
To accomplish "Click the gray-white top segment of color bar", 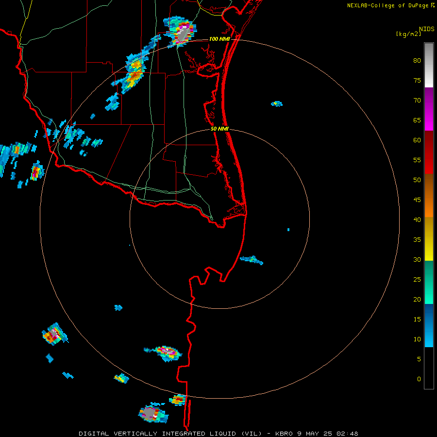I will pyautogui.click(x=429, y=65).
